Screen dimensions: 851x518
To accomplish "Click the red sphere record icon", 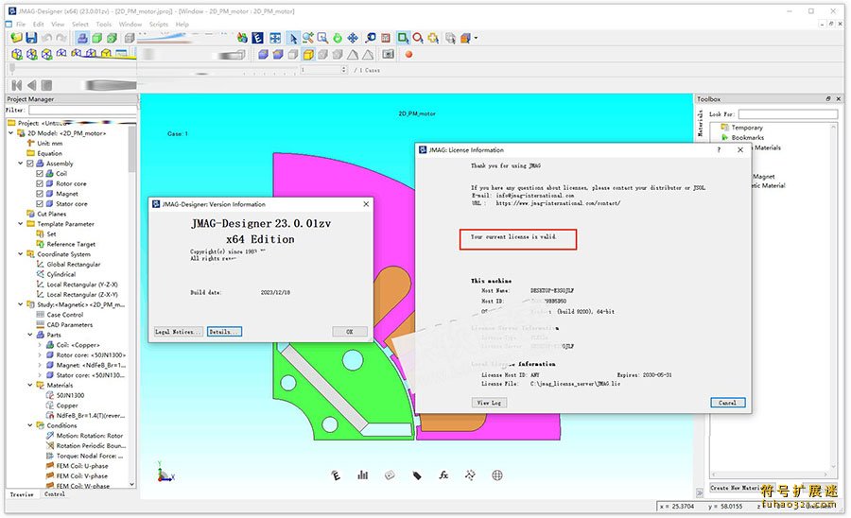I will click(x=409, y=54).
